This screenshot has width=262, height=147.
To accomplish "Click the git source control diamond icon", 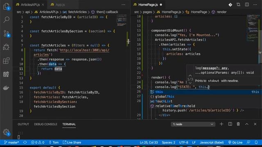I will coord(230,4).
